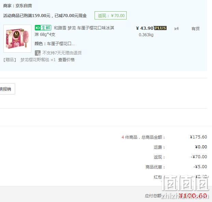Screen dimensions: 212x202
Task: Click the 运费 value ¥0.00
Action: (x=201, y=147)
